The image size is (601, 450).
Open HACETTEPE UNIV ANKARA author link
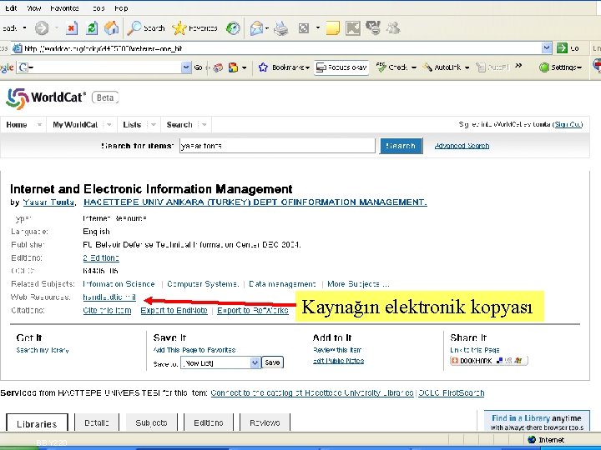click(x=255, y=202)
